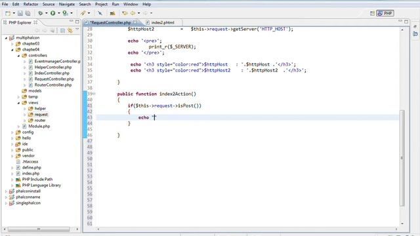This screenshot has height=236, width=420.
Task: Click the greyed Forward navigation arrow icon
Action: point(145,13)
